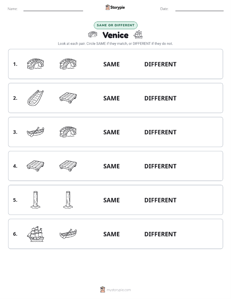The width and height of the screenshot is (231, 299).
Task: Click the sailing ship icon right of Venice title
Action: click(138, 35)
